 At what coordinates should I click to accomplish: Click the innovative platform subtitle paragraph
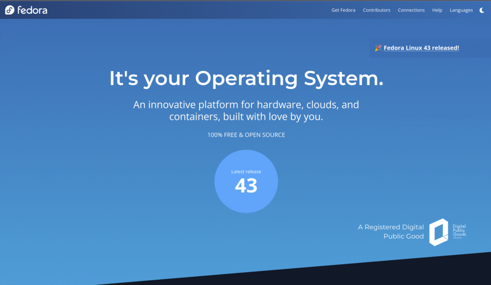click(246, 110)
